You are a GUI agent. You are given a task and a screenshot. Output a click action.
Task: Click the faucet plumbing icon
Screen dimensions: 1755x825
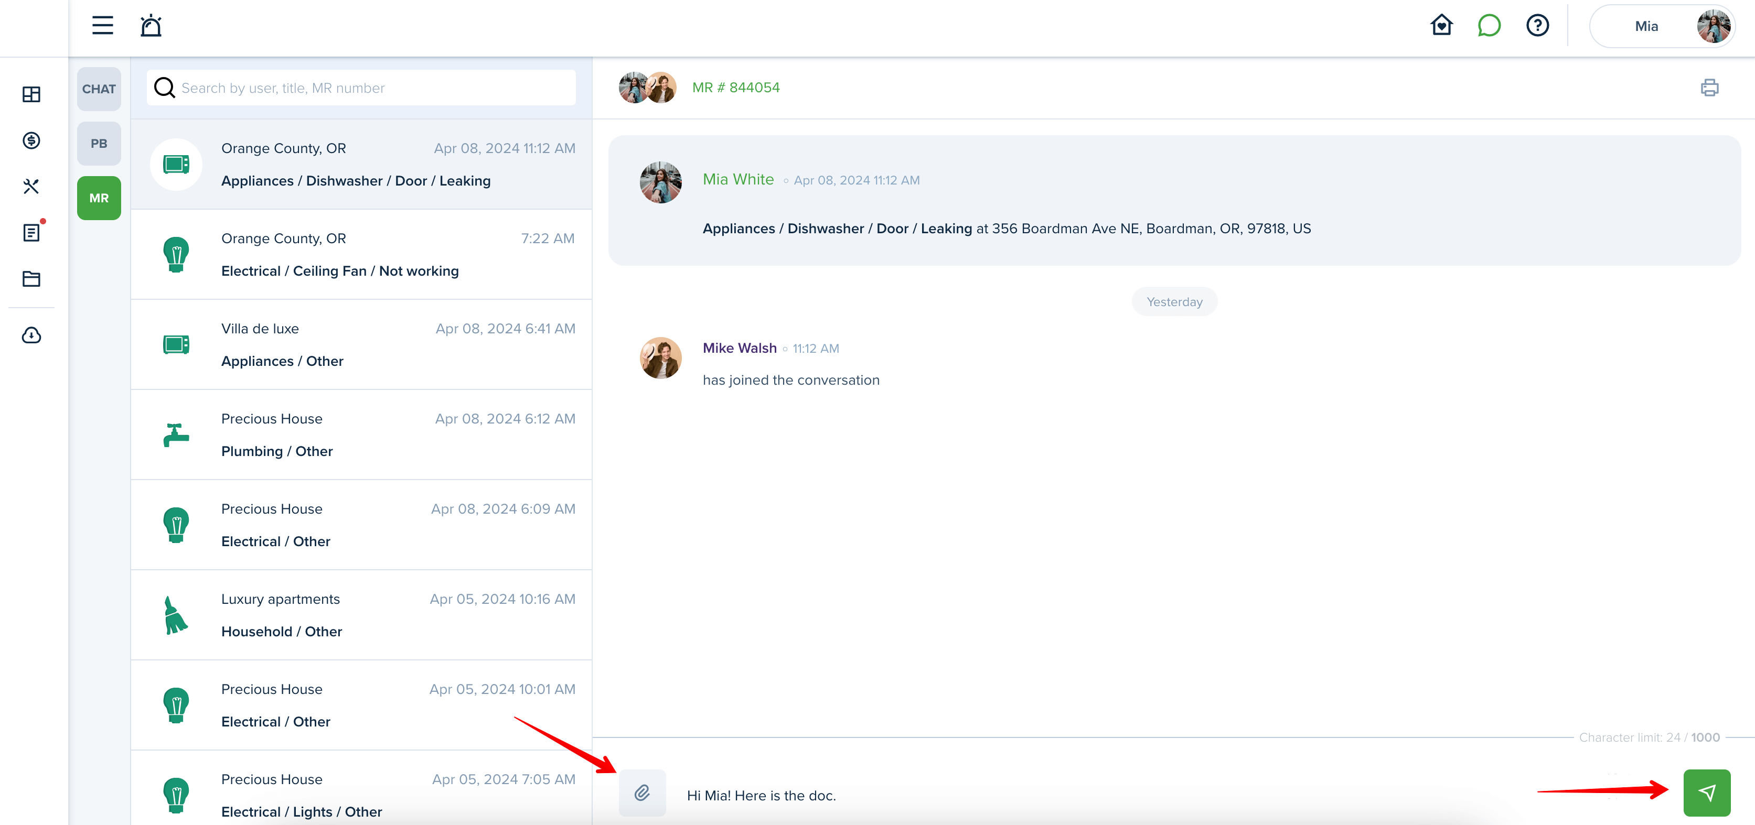(x=176, y=435)
